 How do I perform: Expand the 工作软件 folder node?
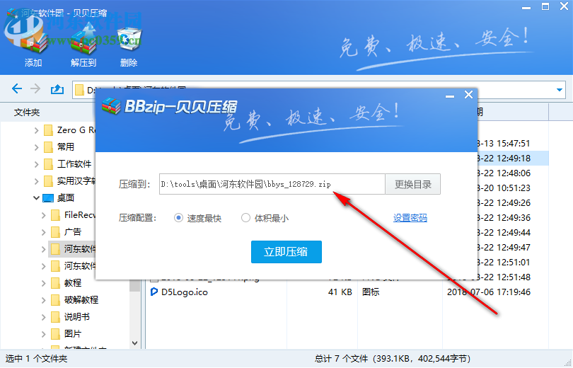(36, 164)
